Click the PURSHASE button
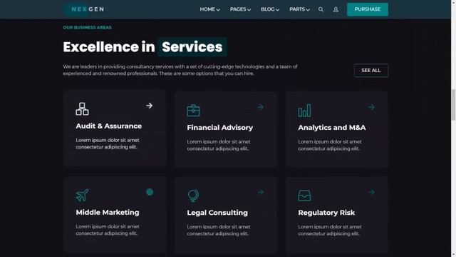456x257 pixels. click(x=368, y=9)
